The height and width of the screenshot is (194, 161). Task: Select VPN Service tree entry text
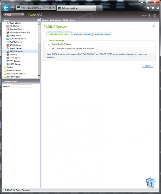click(x=15, y=61)
